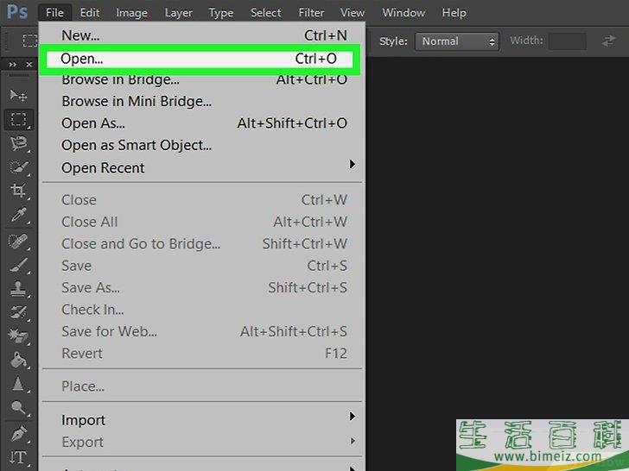Screen dimensions: 629x471
Task: Click the marquee tool preset icon in options bar
Action: (29, 41)
